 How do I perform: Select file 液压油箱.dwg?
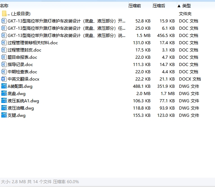[x=21, y=108]
